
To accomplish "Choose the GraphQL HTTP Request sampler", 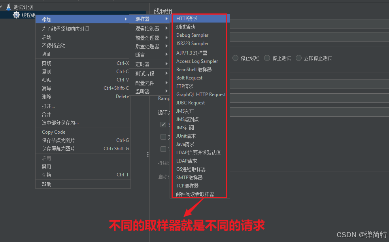I will click(x=200, y=94).
